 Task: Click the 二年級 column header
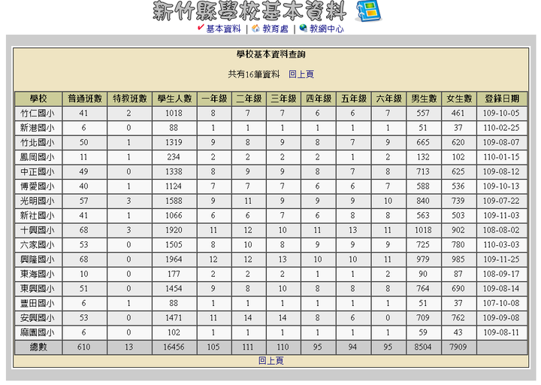[x=249, y=99]
